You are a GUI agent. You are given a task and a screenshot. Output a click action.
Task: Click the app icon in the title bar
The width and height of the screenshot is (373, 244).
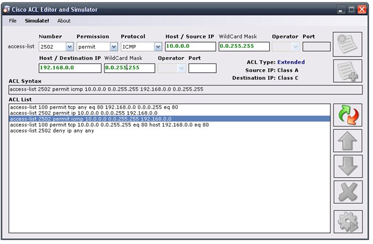pos(6,9)
